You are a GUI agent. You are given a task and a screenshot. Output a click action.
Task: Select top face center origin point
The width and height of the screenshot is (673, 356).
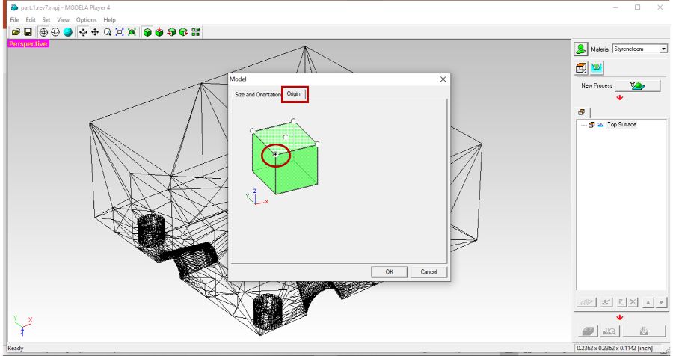pos(286,137)
